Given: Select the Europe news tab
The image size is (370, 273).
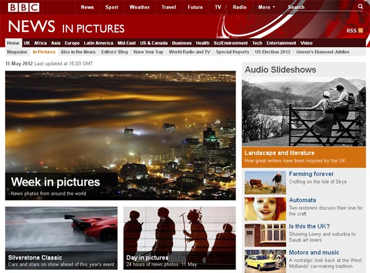Looking at the screenshot, I should click(72, 43).
